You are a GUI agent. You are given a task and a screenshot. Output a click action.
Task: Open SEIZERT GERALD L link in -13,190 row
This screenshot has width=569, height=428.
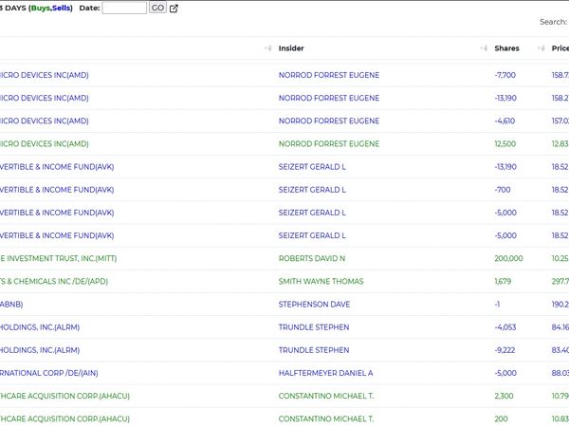pos(312,167)
